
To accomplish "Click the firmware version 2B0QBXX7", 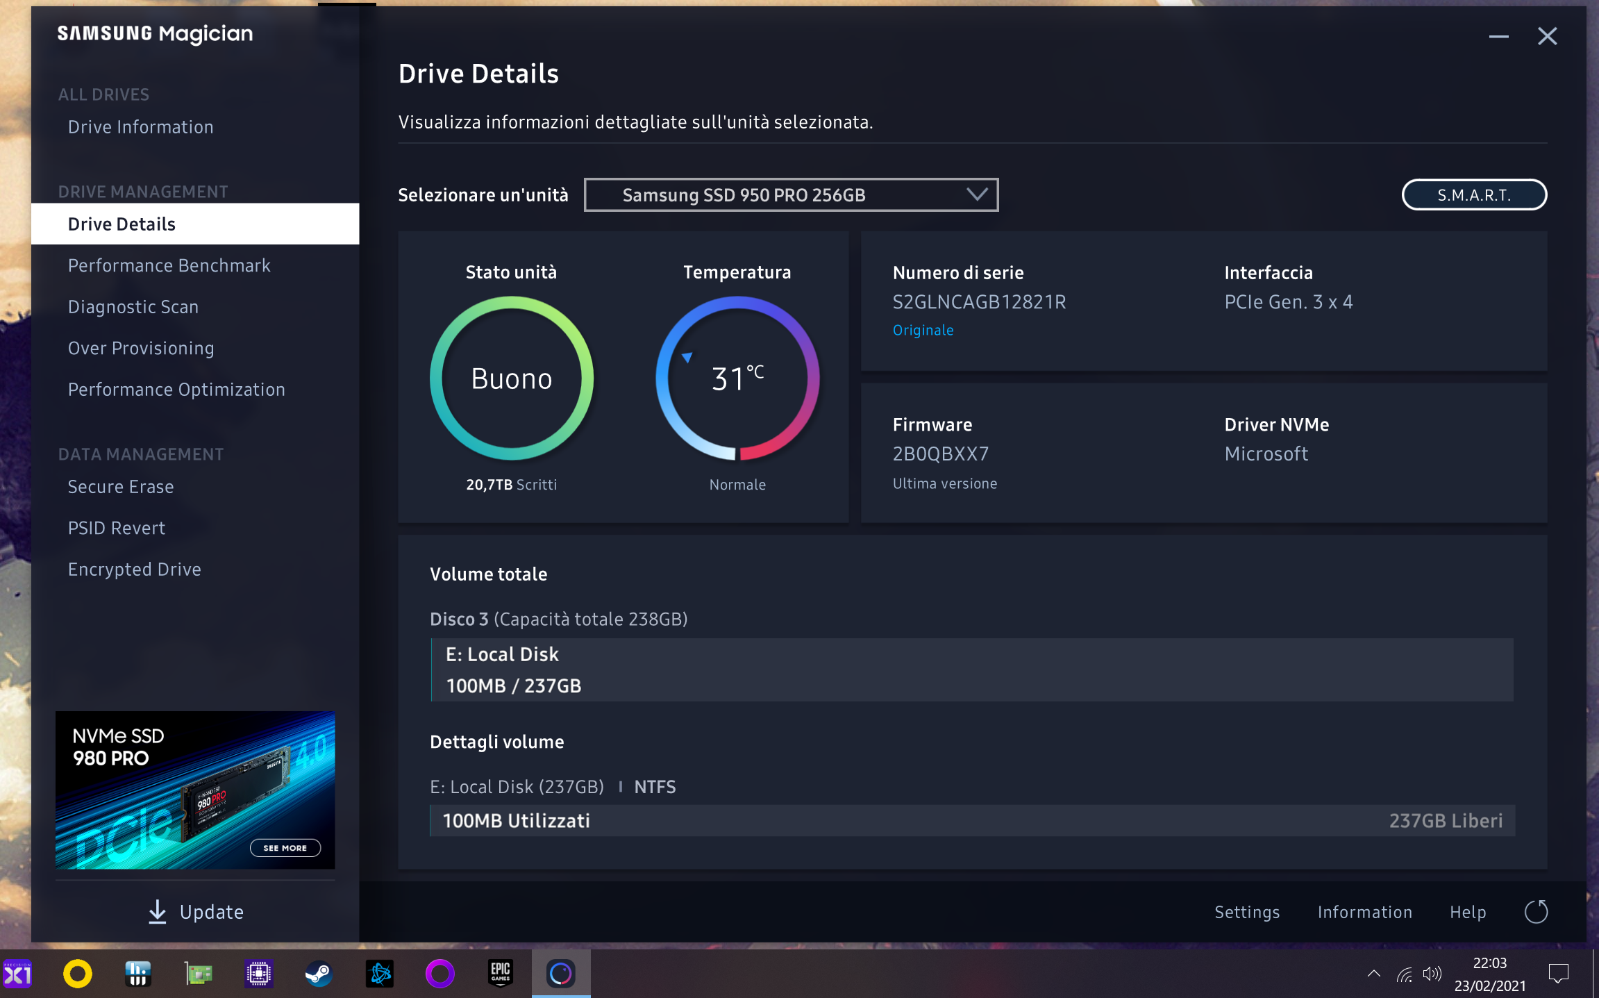I will coord(941,454).
